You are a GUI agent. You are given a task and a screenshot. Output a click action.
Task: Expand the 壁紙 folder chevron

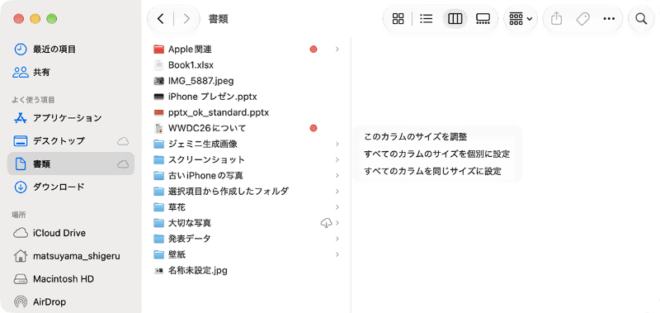(x=337, y=254)
